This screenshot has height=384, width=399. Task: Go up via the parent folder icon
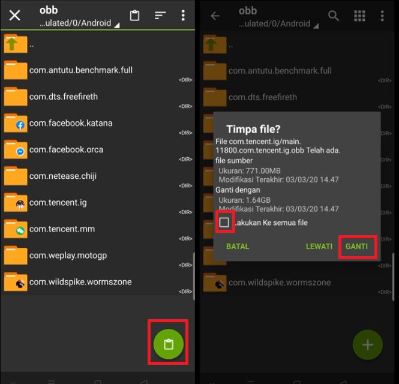coord(16,44)
